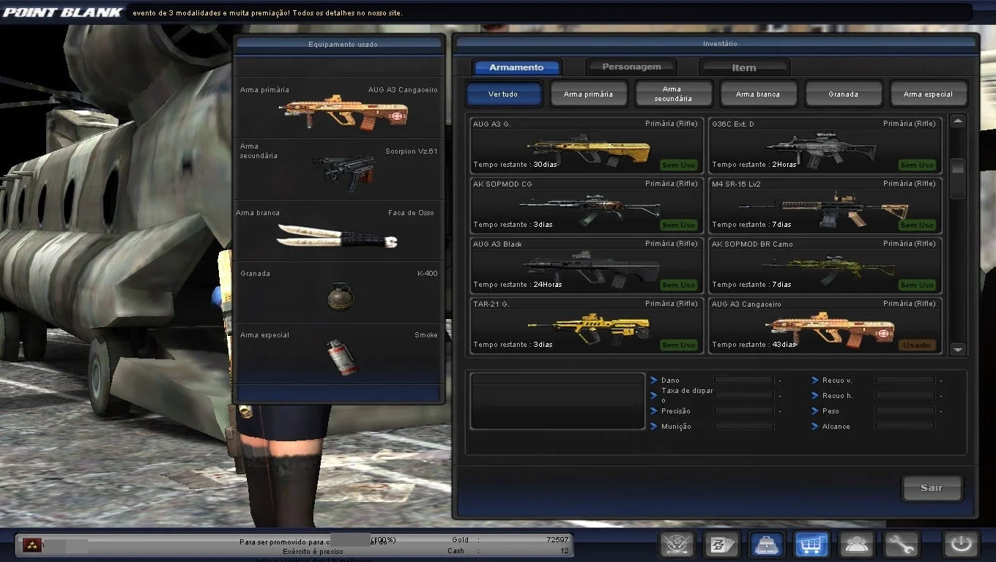Filter by Arma primária

pyautogui.click(x=589, y=94)
